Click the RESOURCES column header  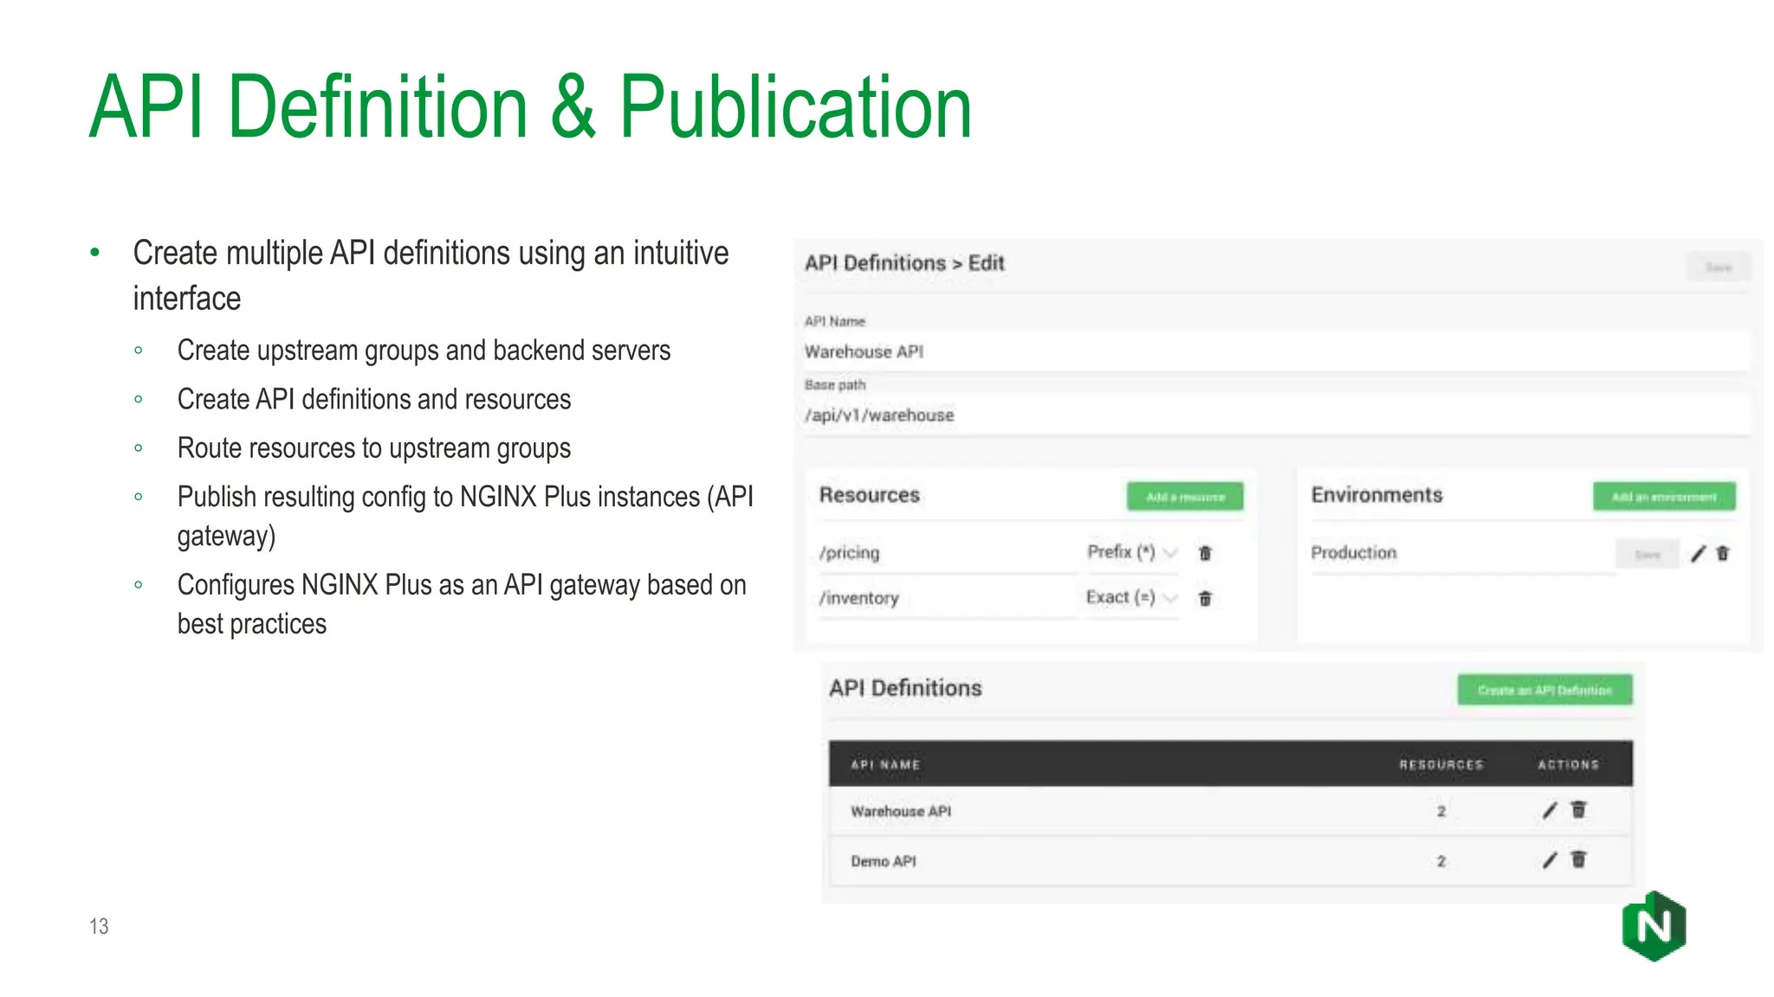coord(1441,765)
